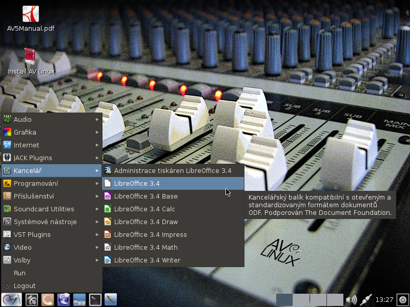Open the terminal from the taskbar

click(95, 299)
